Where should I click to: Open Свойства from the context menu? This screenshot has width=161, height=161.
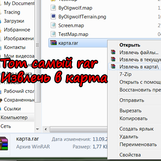(x=130, y=155)
